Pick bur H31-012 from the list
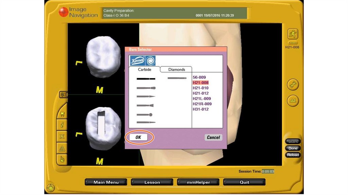 pyautogui.click(x=201, y=109)
